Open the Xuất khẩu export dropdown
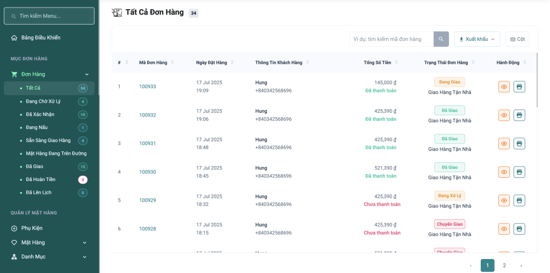The image size is (550, 273). [477, 39]
